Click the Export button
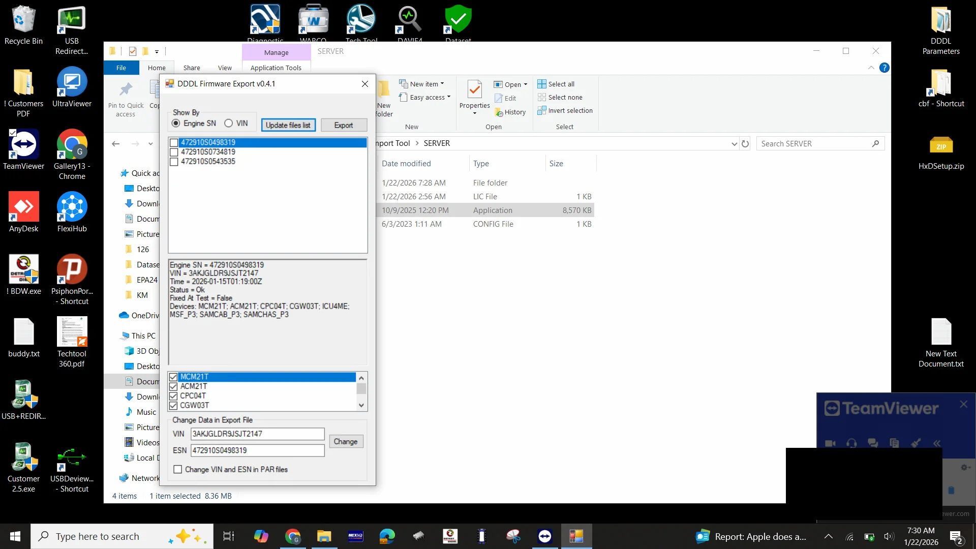 coord(344,125)
